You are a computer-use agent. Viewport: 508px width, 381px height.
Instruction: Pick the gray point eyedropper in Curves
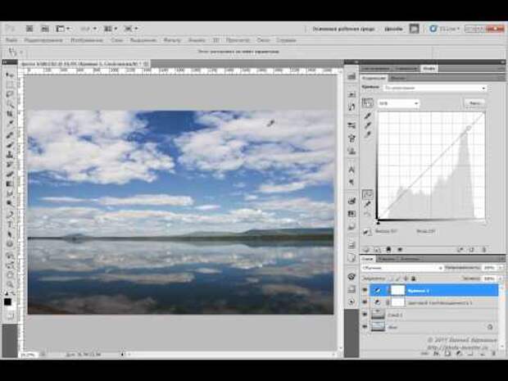pos(368,125)
